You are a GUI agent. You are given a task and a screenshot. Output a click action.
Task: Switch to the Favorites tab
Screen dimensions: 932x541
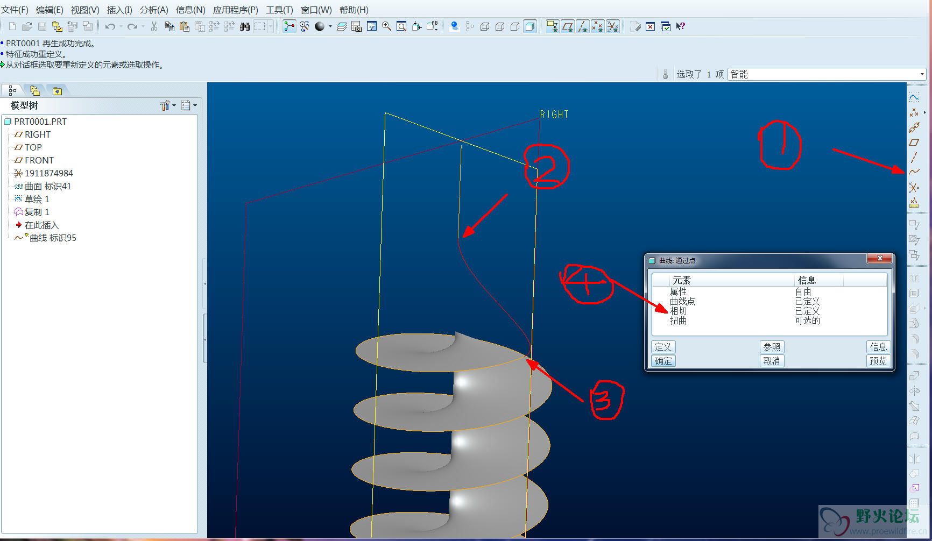(x=57, y=90)
